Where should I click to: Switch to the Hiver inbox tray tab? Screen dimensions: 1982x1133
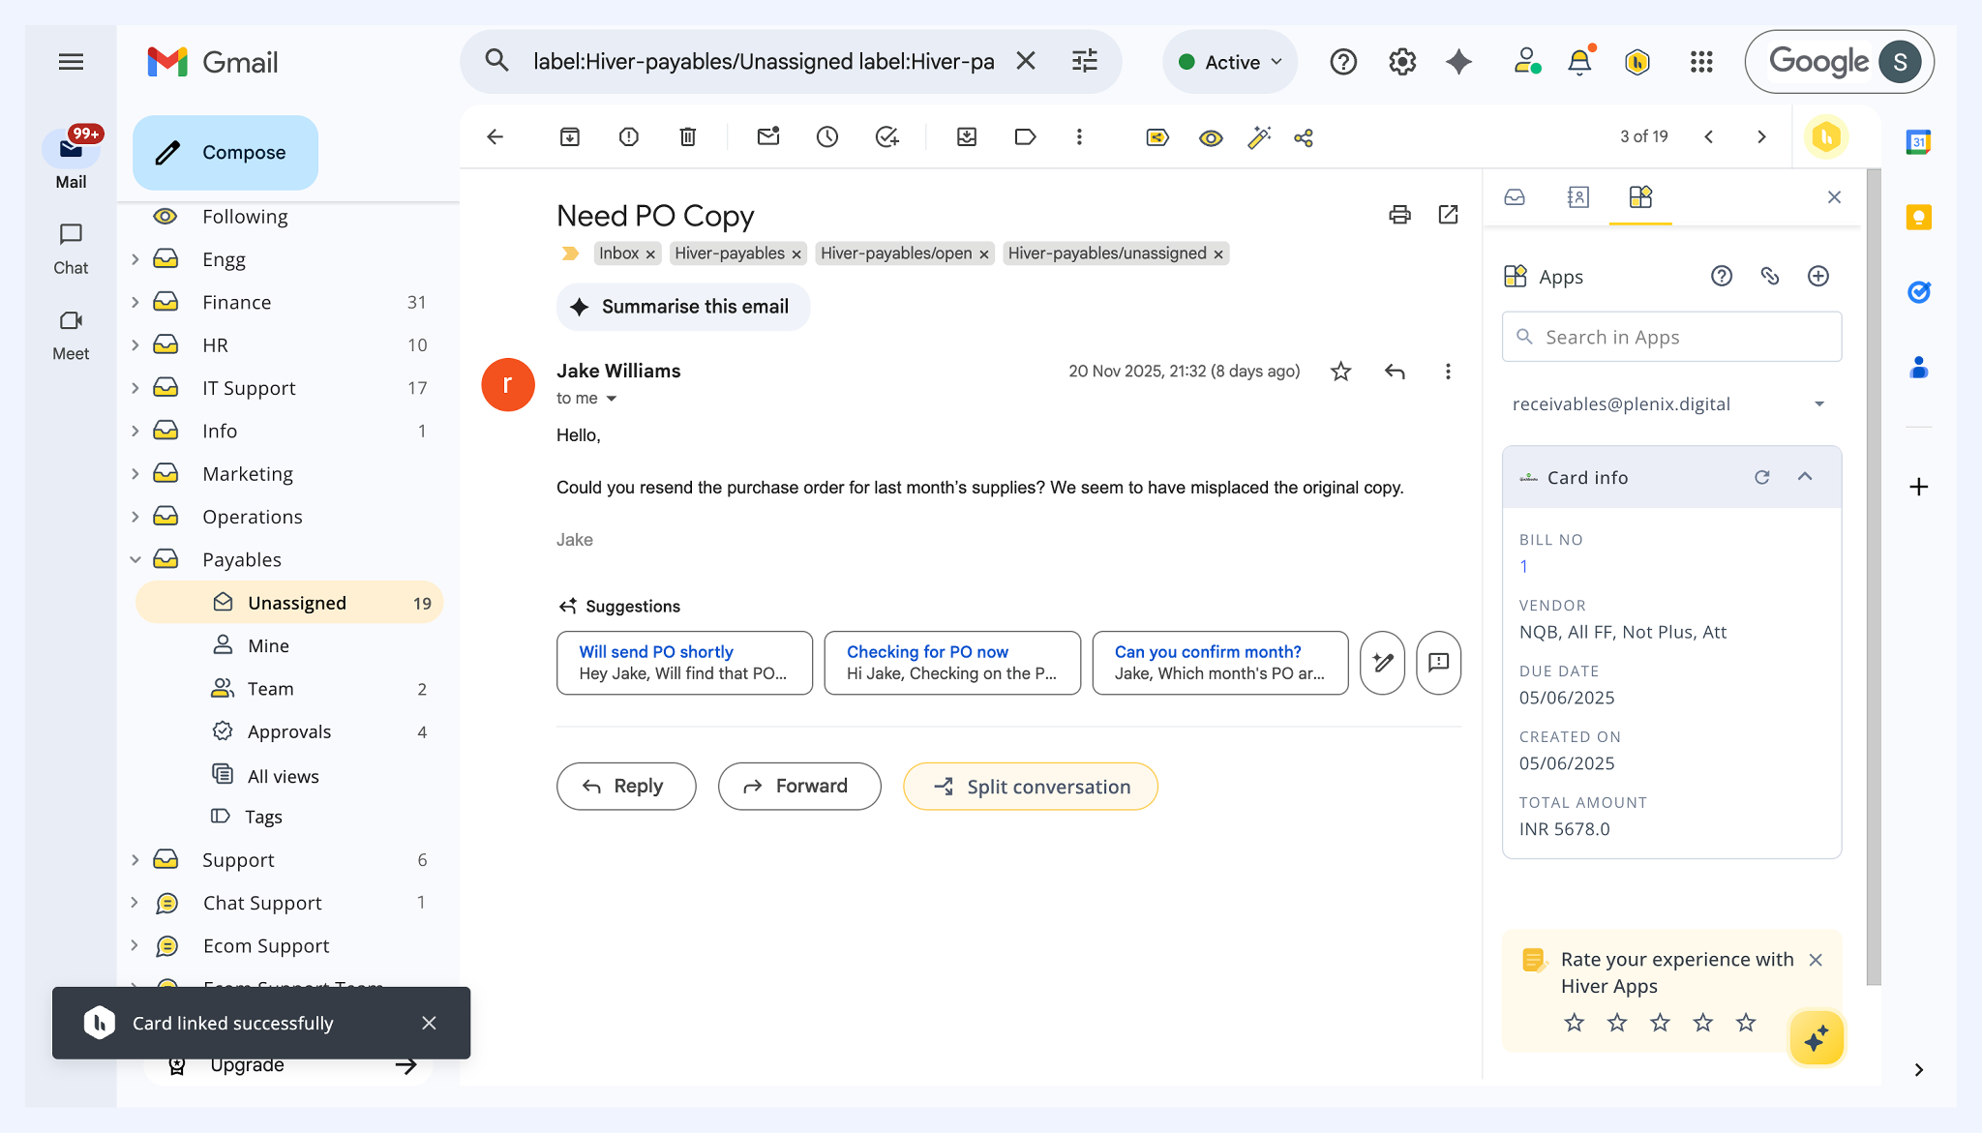pyautogui.click(x=1516, y=197)
